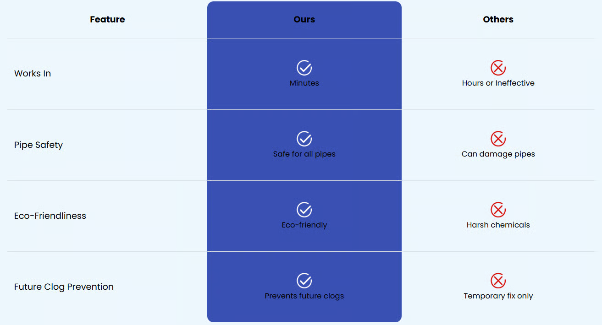Click the Safe for all pipes text
Image resolution: width=602 pixels, height=325 pixels.
[x=304, y=154]
